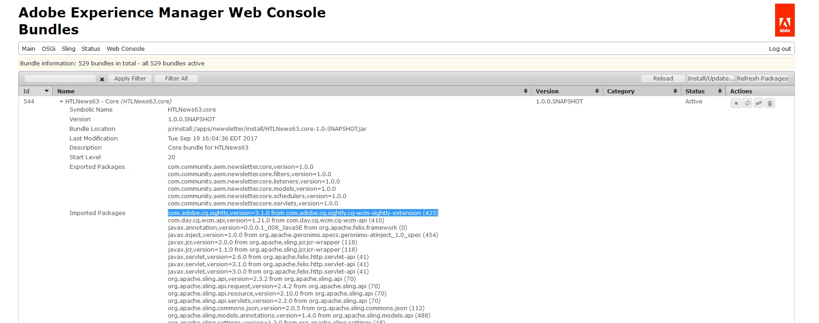Open the Status menu
Screen dimensions: 819x323
91,48
